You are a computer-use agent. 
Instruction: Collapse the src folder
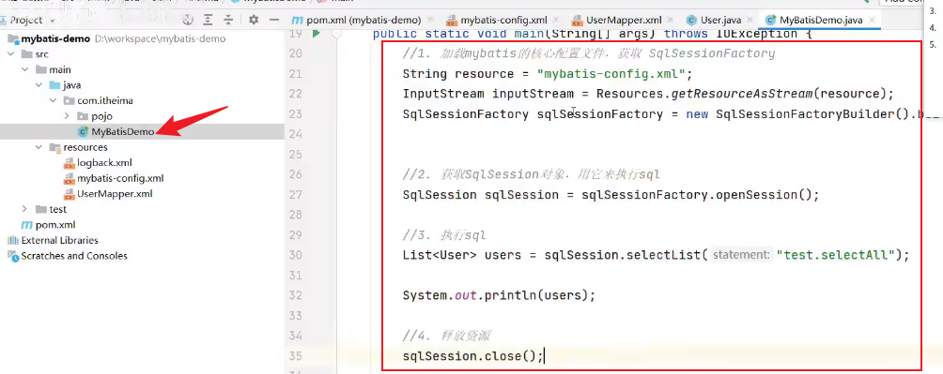click(x=10, y=54)
